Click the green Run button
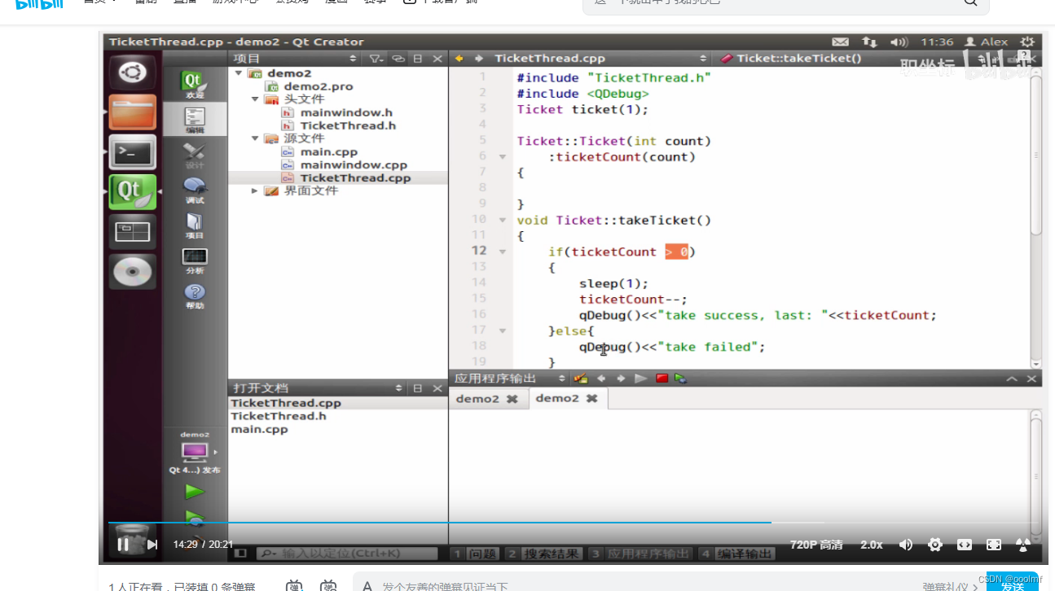 tap(194, 491)
